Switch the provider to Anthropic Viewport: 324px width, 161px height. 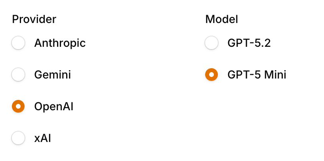tap(18, 43)
